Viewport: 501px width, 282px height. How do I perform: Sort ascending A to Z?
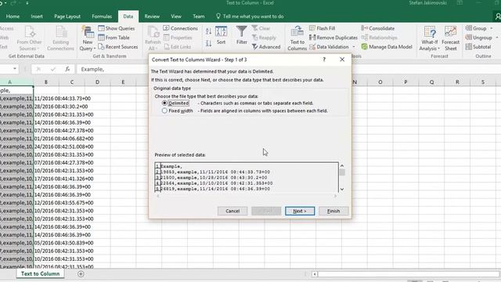(209, 31)
